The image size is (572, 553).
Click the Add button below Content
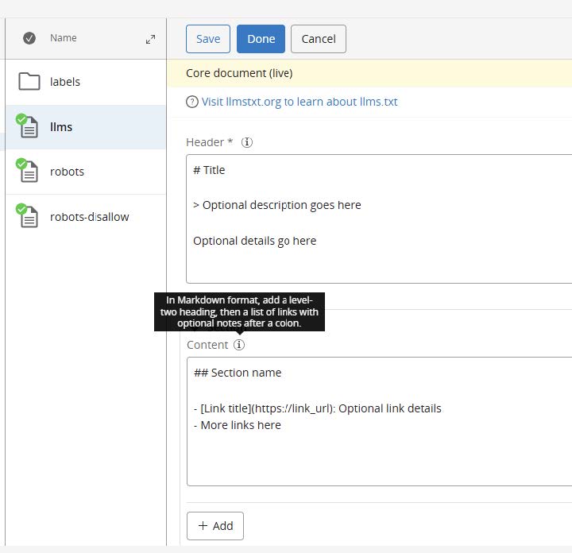click(x=215, y=526)
